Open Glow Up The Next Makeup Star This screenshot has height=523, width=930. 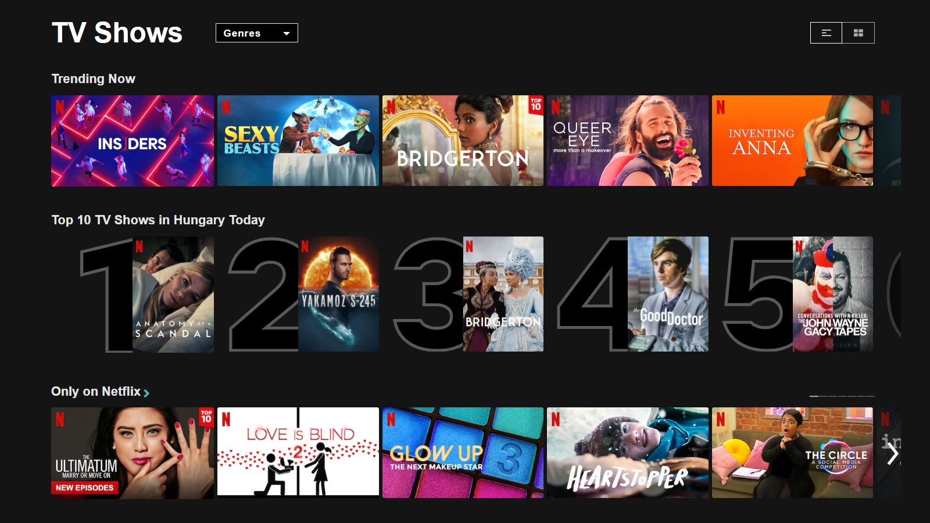tap(463, 453)
